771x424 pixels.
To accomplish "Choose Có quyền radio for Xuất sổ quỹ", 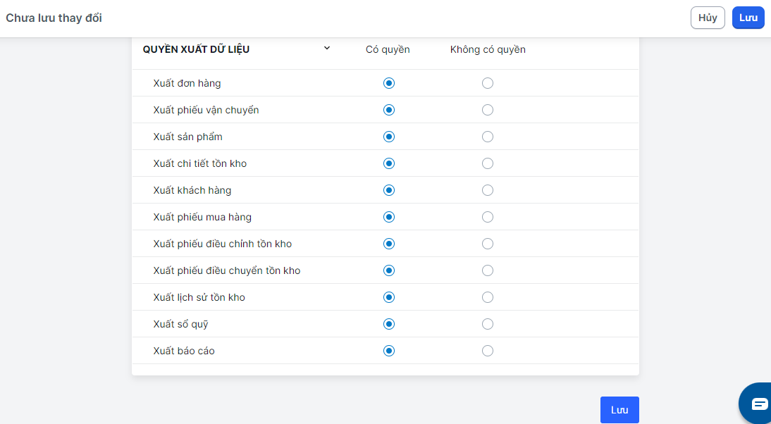I will (389, 324).
